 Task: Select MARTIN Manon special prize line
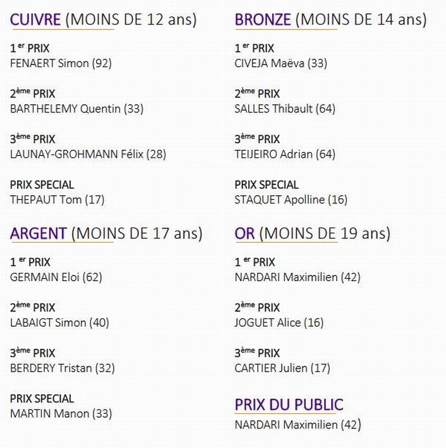[61, 414]
